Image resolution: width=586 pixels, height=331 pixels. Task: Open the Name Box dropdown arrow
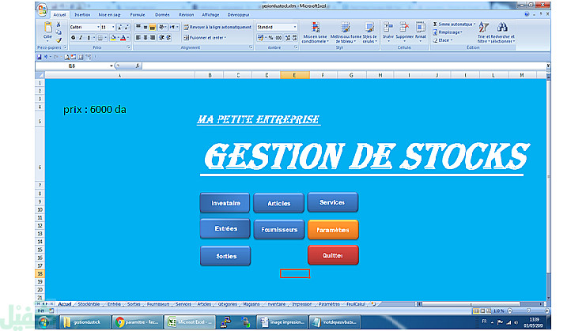click(112, 66)
